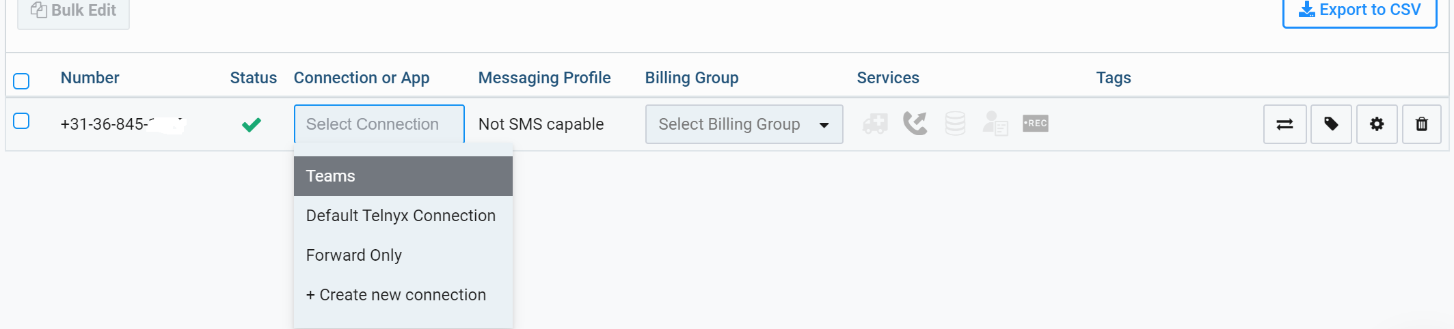The width and height of the screenshot is (1454, 329).
Task: Click + Create new connection
Action: (x=396, y=295)
